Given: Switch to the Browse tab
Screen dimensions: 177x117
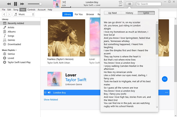Looking at the screenshot, I should tap(90, 14).
